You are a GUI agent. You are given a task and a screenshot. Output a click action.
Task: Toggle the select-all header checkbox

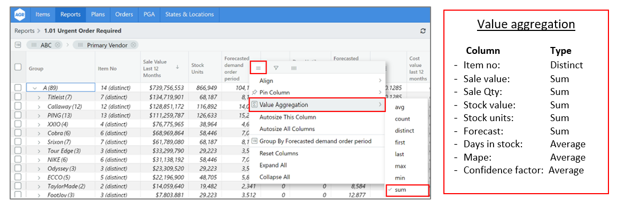(x=18, y=67)
